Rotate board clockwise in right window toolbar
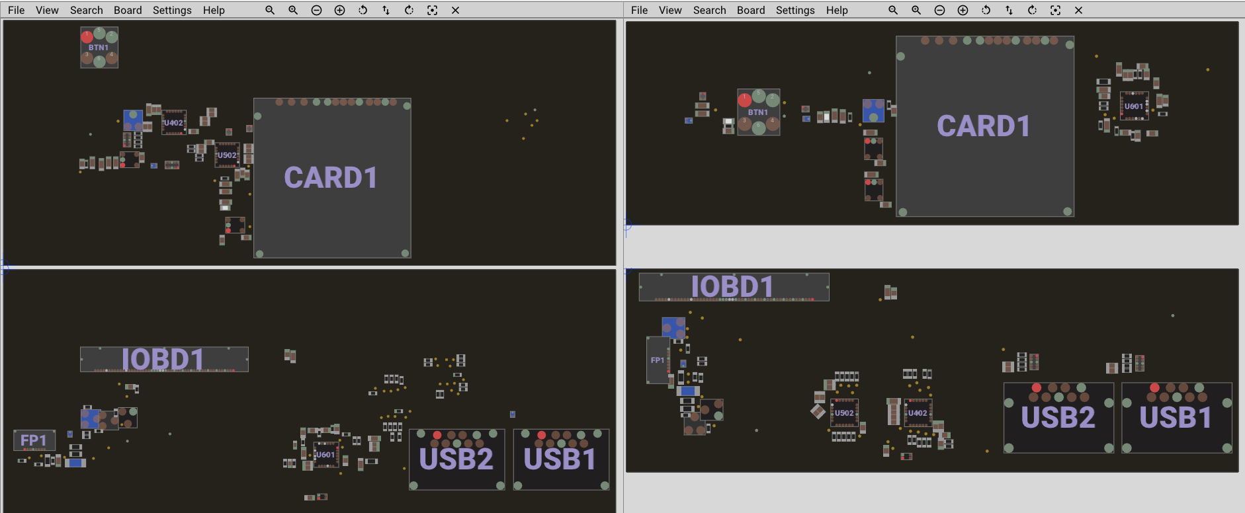1245x513 pixels. [1032, 11]
